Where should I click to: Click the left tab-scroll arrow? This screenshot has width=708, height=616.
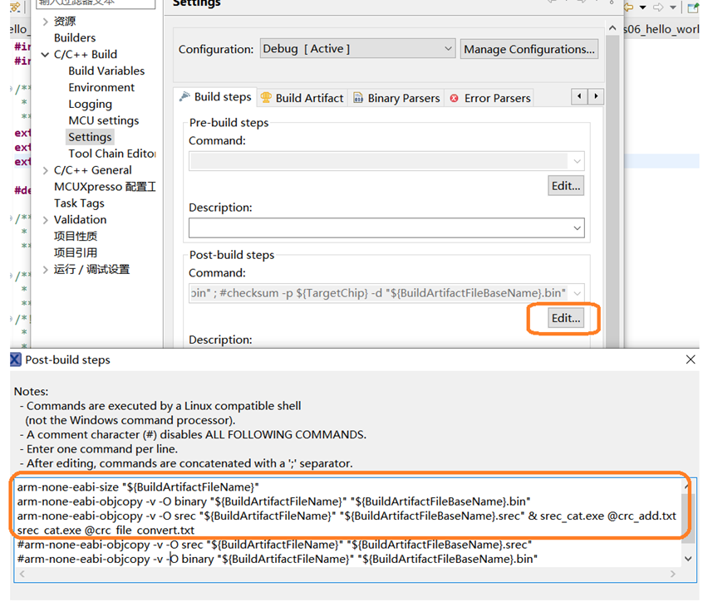coord(579,96)
